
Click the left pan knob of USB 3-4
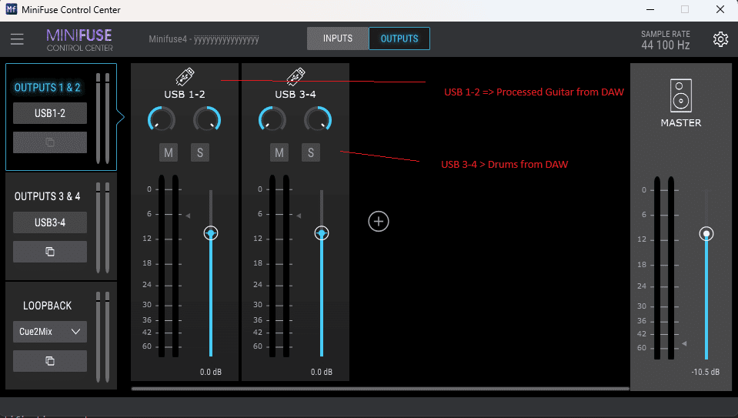click(272, 119)
